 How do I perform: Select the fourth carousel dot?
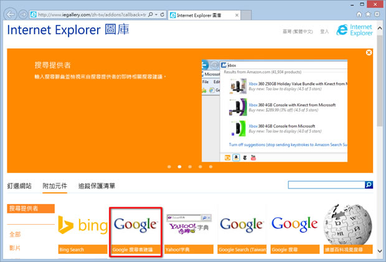(x=200, y=167)
